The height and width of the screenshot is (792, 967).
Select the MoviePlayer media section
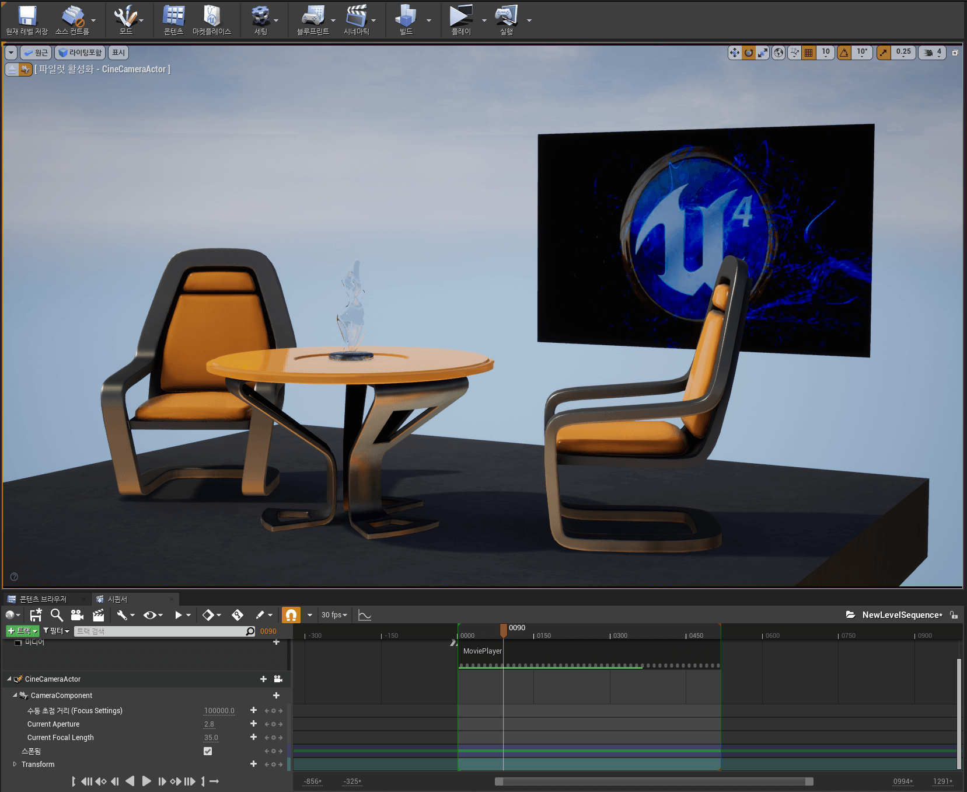(589, 655)
